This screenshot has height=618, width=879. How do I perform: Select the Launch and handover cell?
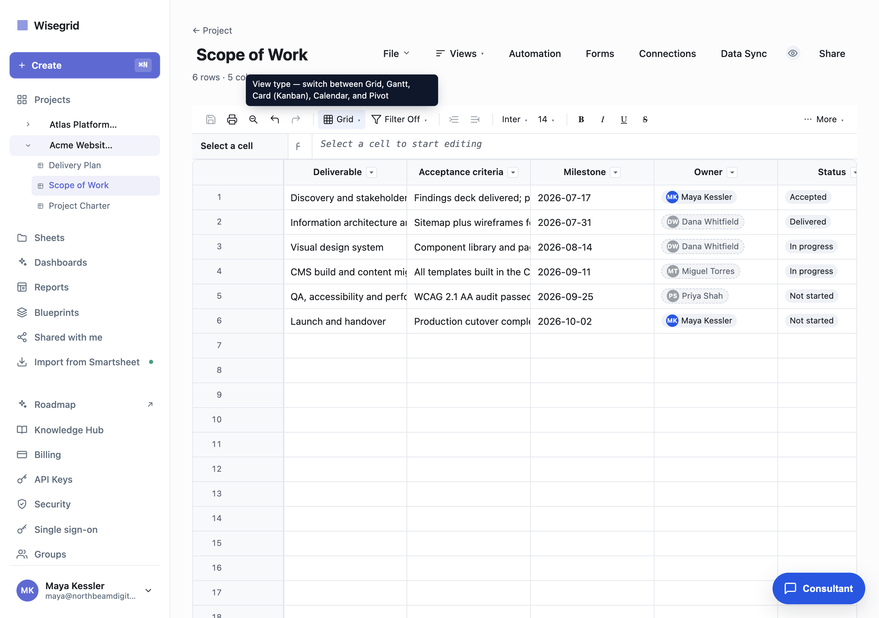tap(345, 321)
